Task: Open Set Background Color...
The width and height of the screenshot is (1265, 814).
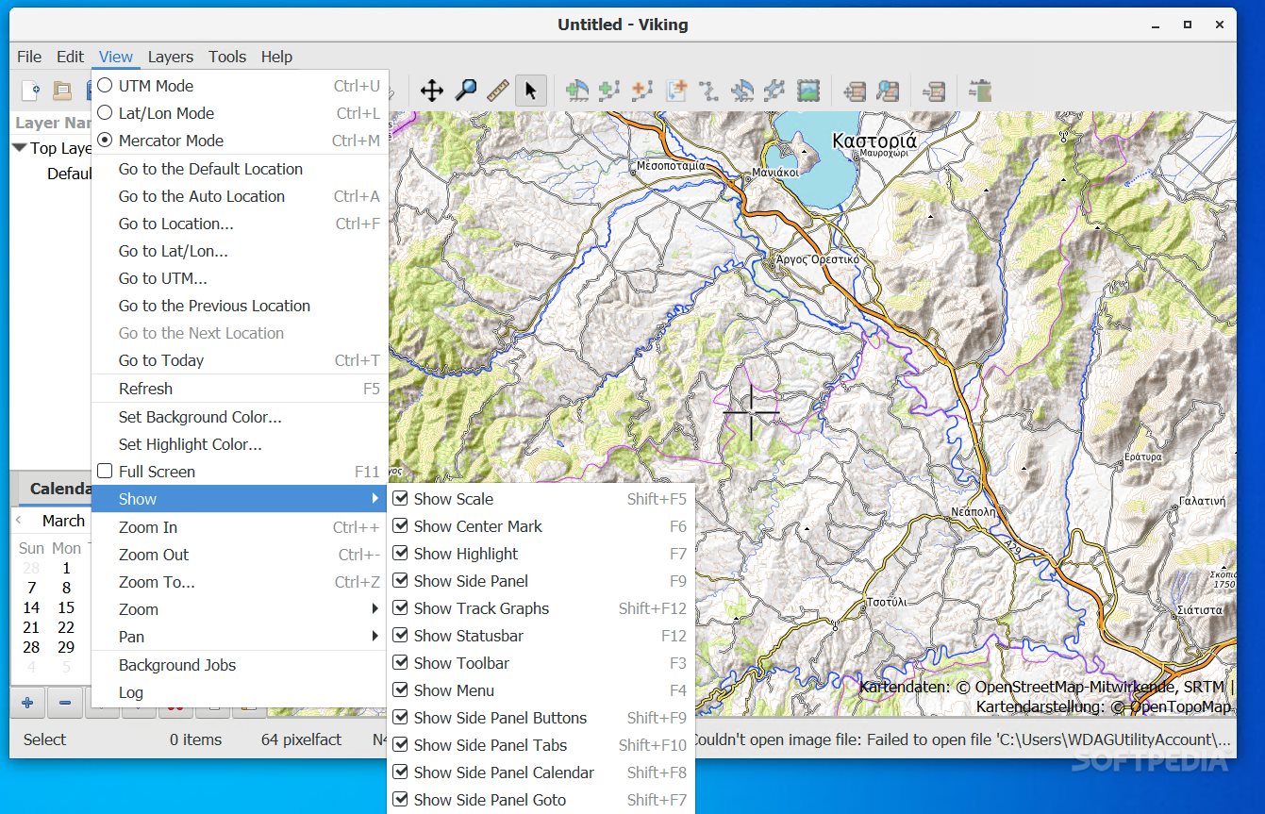Action: pos(240,417)
